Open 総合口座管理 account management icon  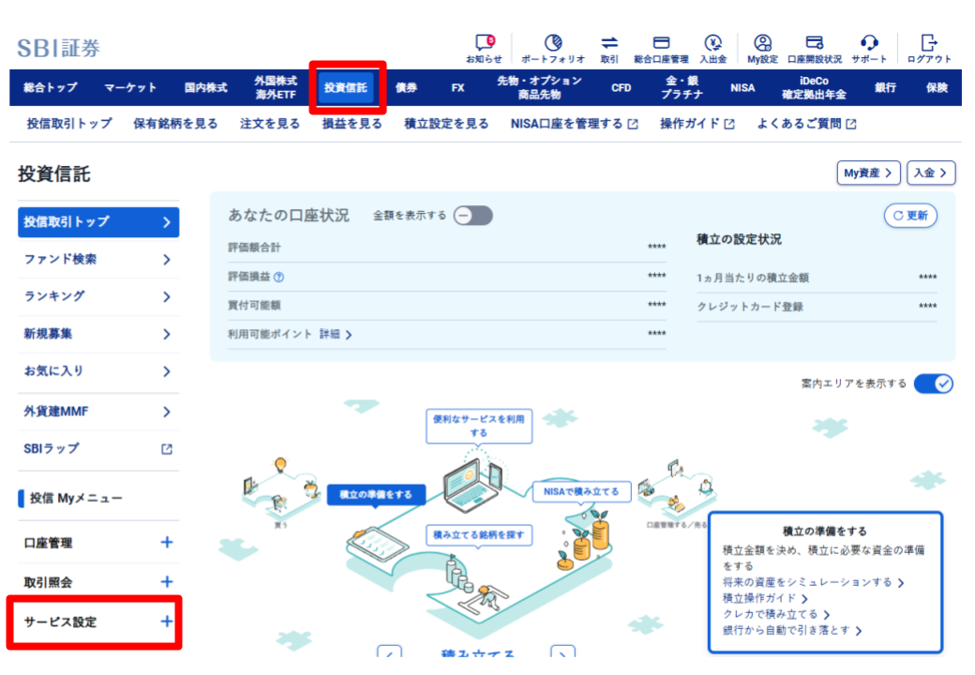tap(661, 43)
